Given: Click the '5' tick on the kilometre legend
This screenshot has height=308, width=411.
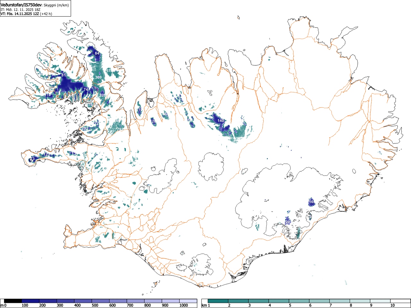Looking at the screenshot, I should coord(290,305).
